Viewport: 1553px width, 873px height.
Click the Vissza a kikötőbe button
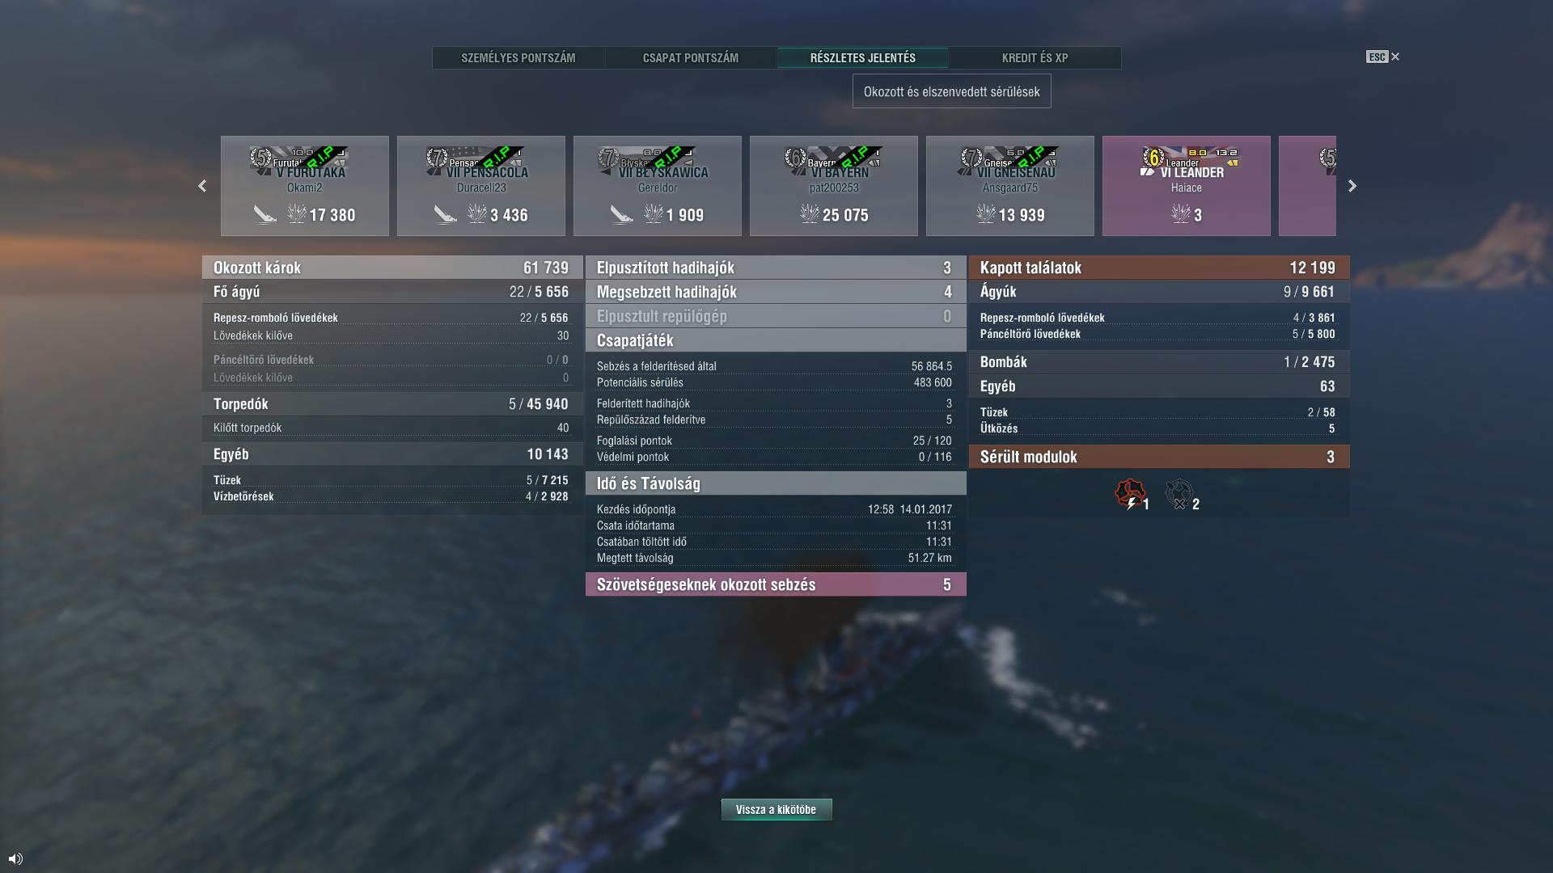pyautogui.click(x=776, y=809)
